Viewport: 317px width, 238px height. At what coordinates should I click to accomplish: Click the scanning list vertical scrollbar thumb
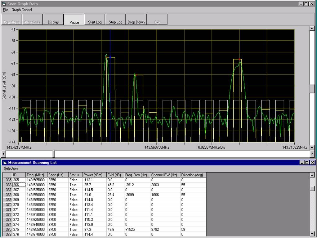tap(312, 188)
